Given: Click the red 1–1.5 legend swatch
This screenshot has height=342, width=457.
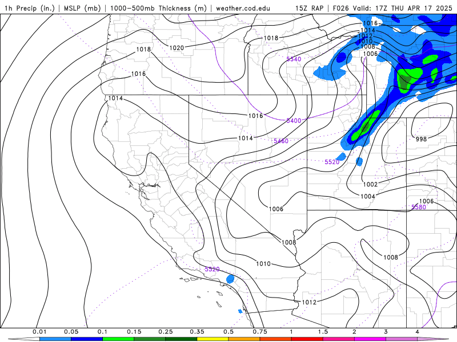Looking at the screenshot, I should tap(307, 339).
